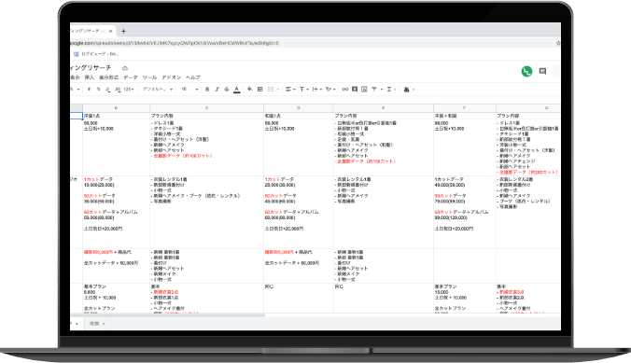Select the column C header
Viewport: 631px width, 363px height.
[x=206, y=108]
